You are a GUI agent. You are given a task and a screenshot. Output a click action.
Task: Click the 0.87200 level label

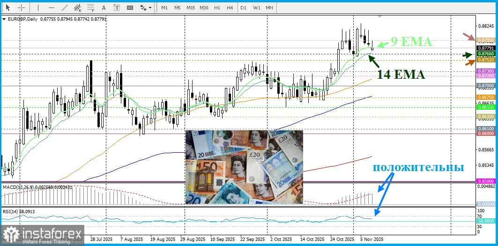click(486, 76)
